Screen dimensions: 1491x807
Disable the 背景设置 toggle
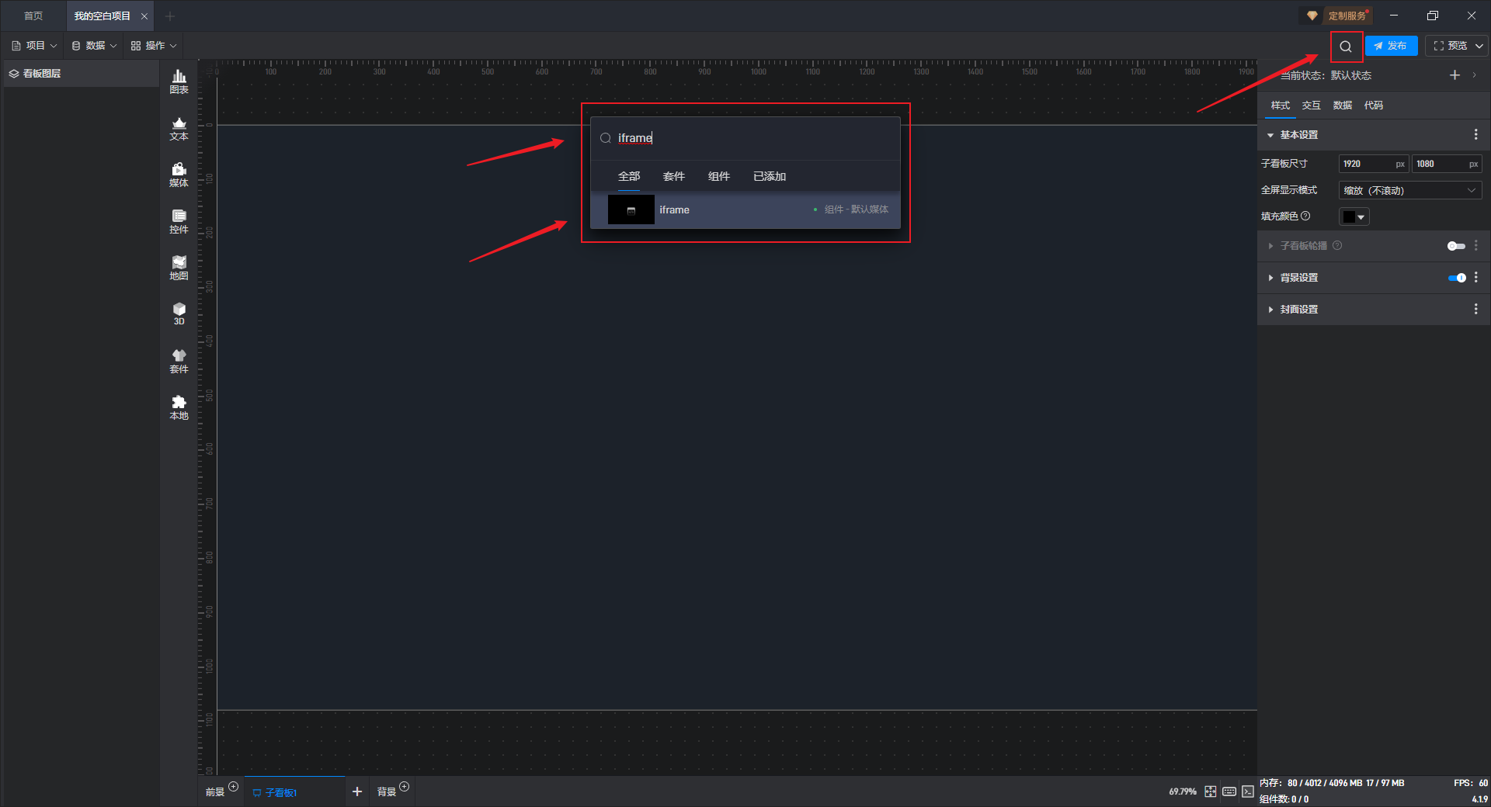point(1457,278)
